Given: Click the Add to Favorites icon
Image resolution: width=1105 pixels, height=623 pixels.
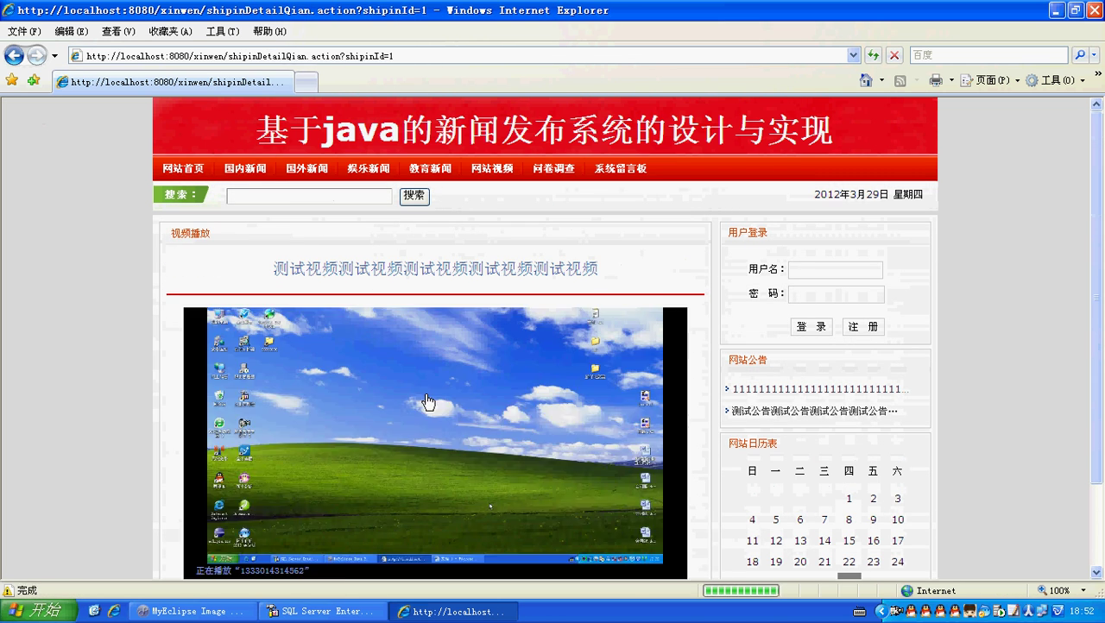Looking at the screenshot, I should coord(33,80).
